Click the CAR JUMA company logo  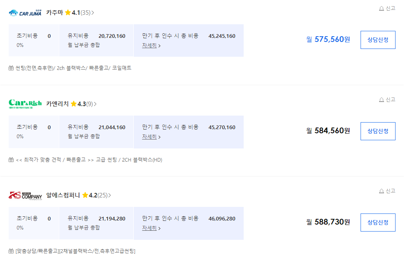(25, 13)
